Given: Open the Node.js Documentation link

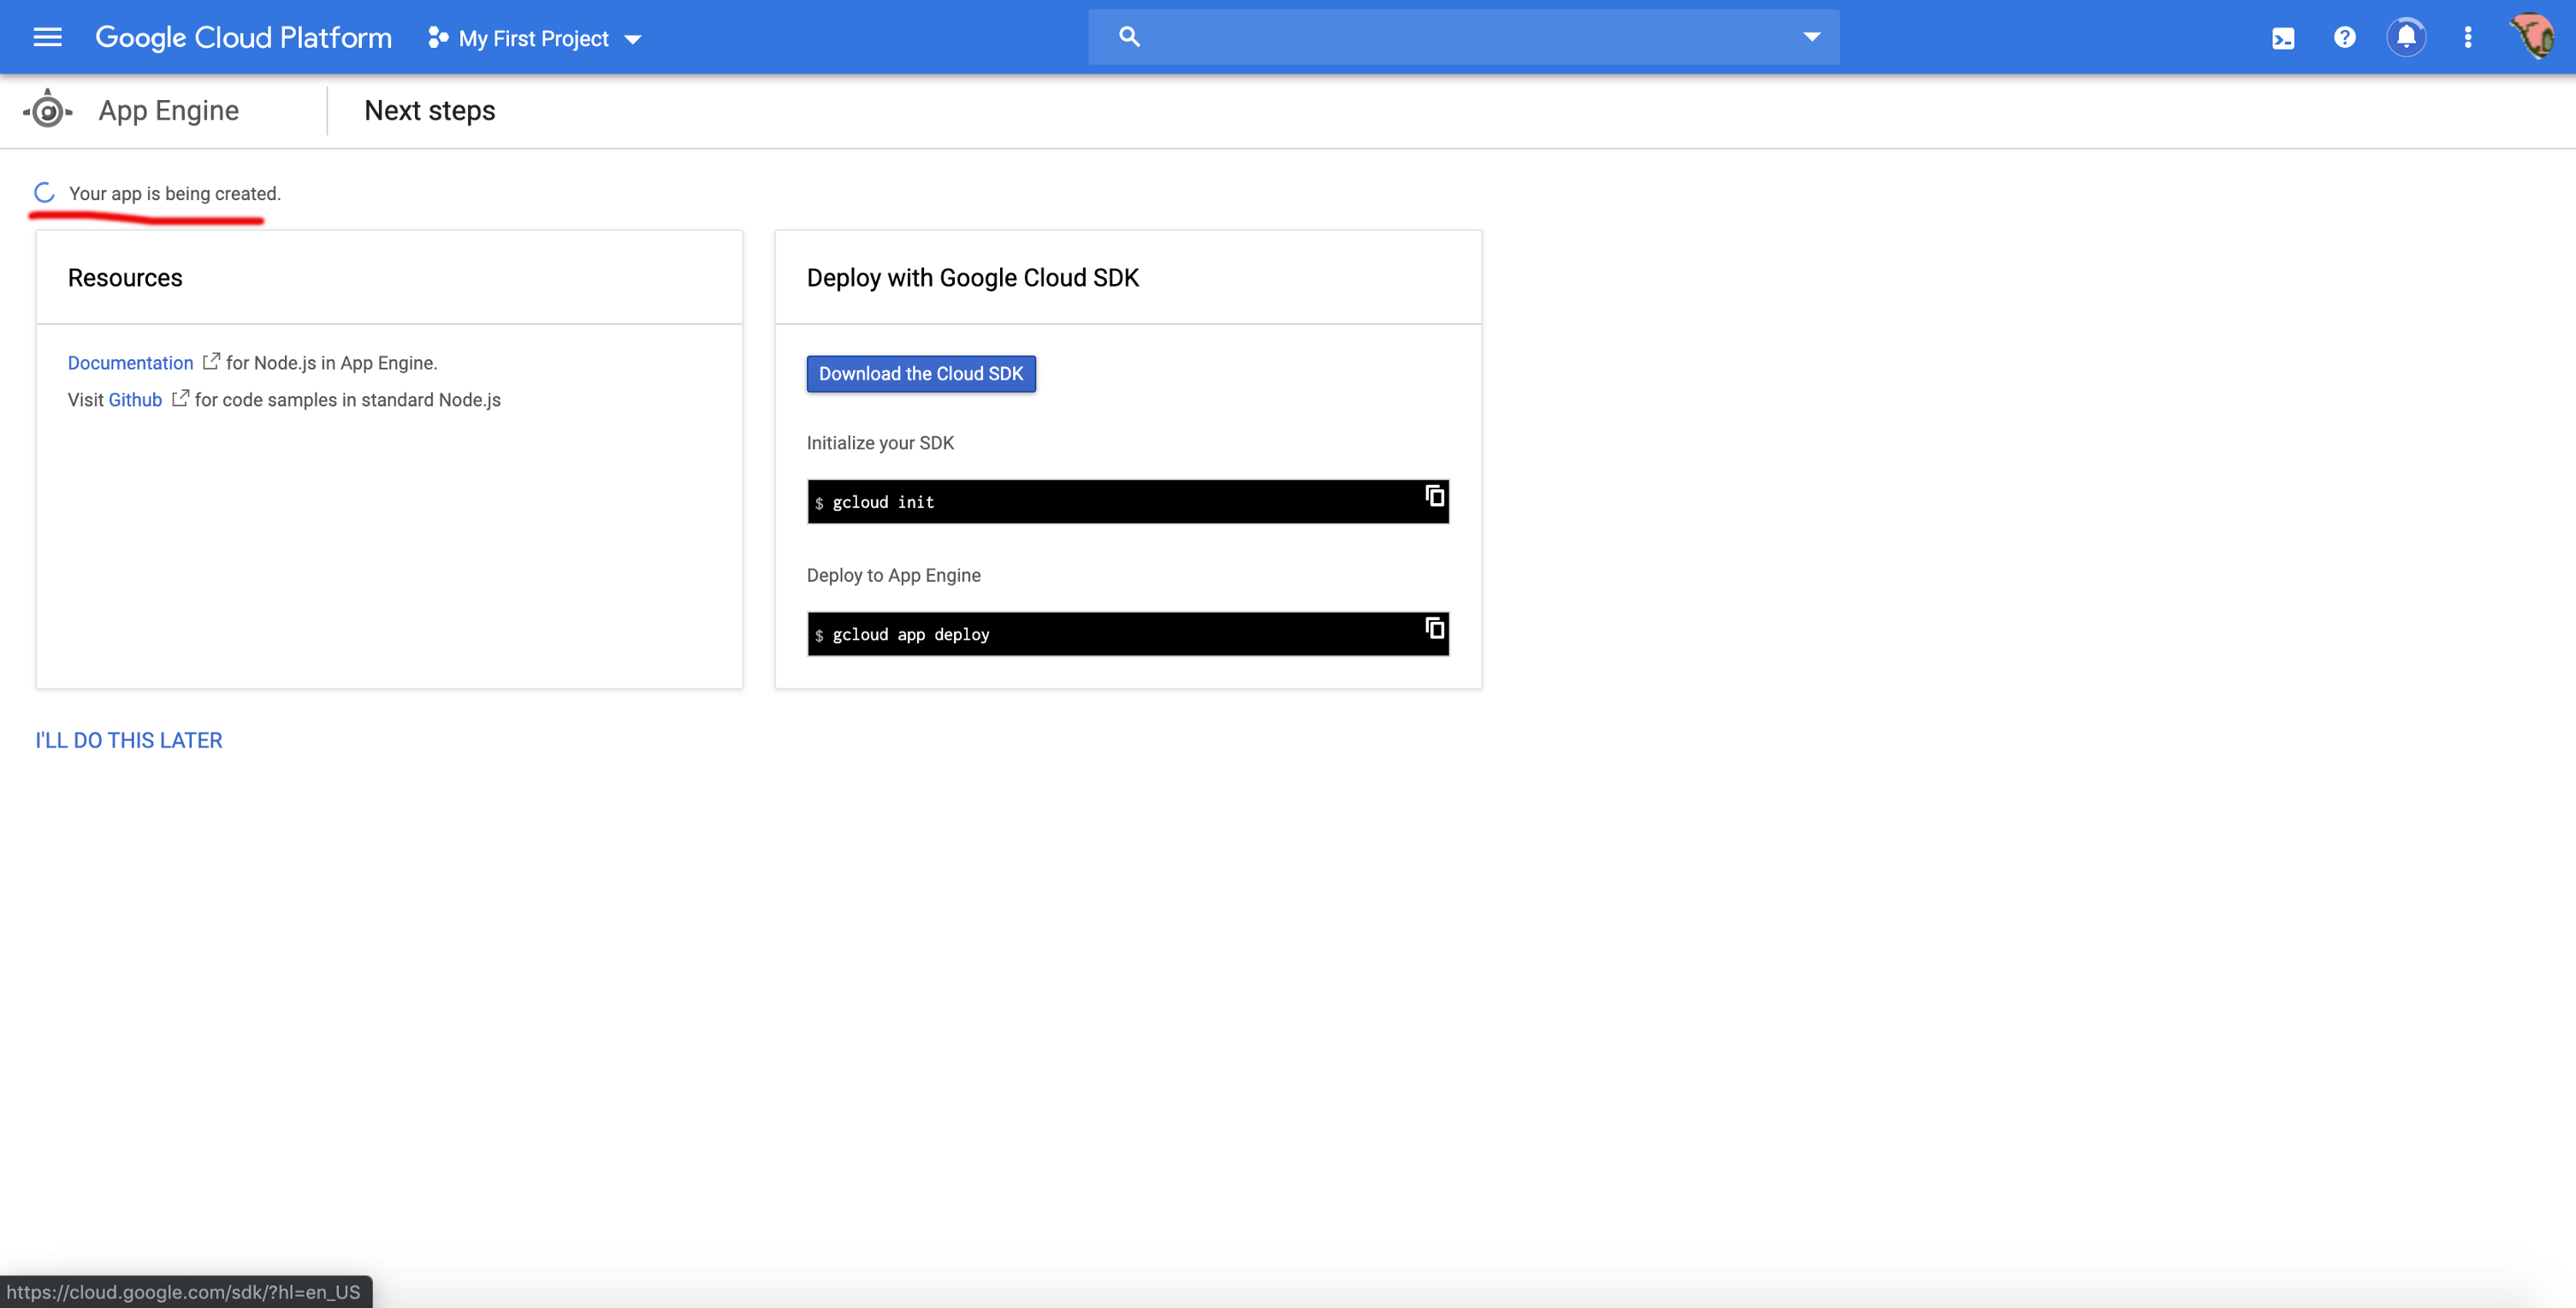Looking at the screenshot, I should (x=130, y=363).
